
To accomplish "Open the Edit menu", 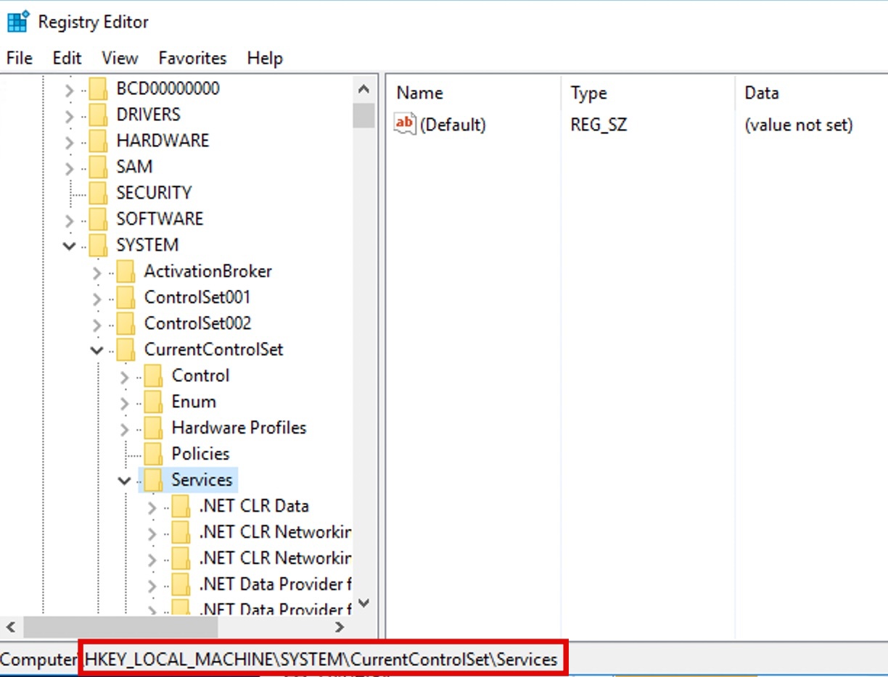I will 67,58.
